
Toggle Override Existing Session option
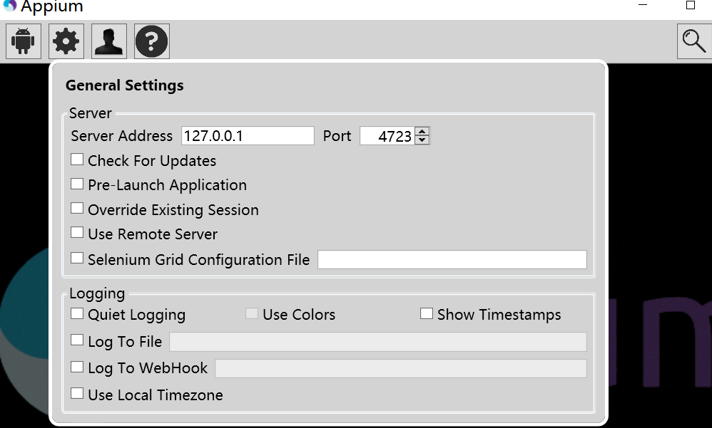[77, 209]
